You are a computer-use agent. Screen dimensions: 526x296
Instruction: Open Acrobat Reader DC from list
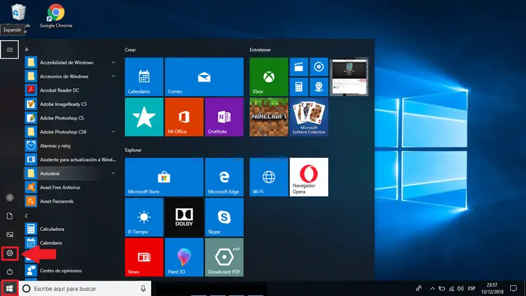tap(70, 90)
